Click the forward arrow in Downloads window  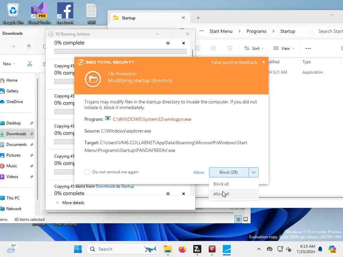pos(13,46)
